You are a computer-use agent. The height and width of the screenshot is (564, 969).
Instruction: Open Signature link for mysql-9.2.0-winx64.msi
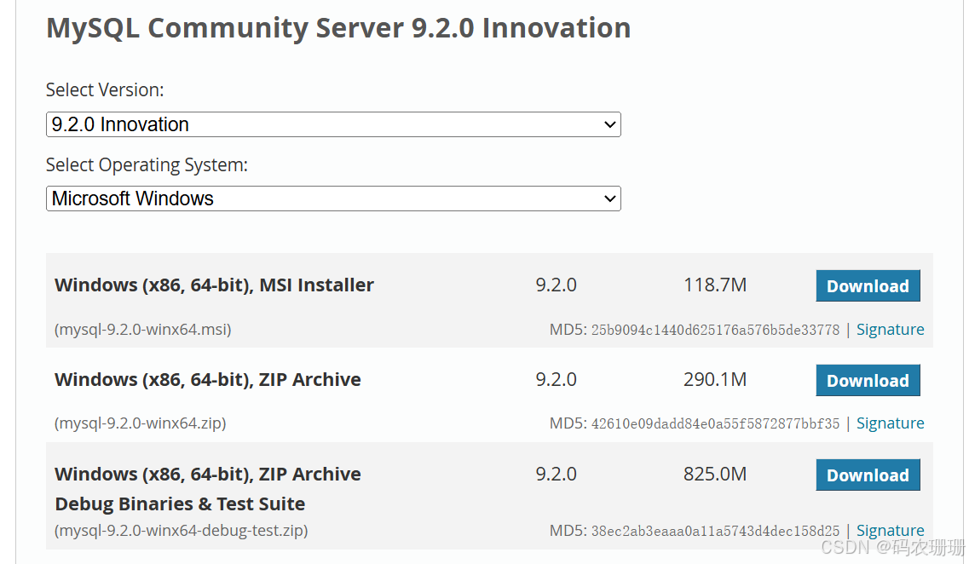(x=890, y=329)
